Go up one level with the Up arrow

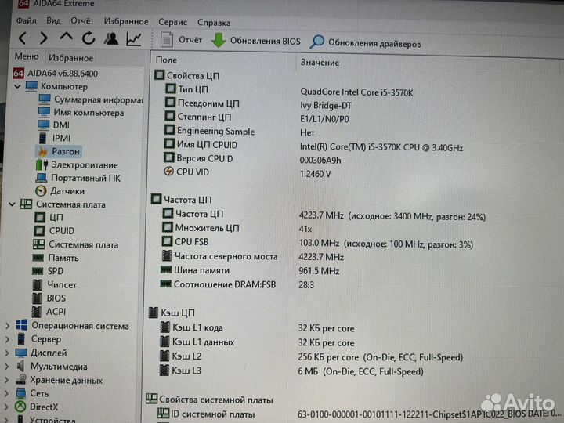pyautogui.click(x=67, y=38)
